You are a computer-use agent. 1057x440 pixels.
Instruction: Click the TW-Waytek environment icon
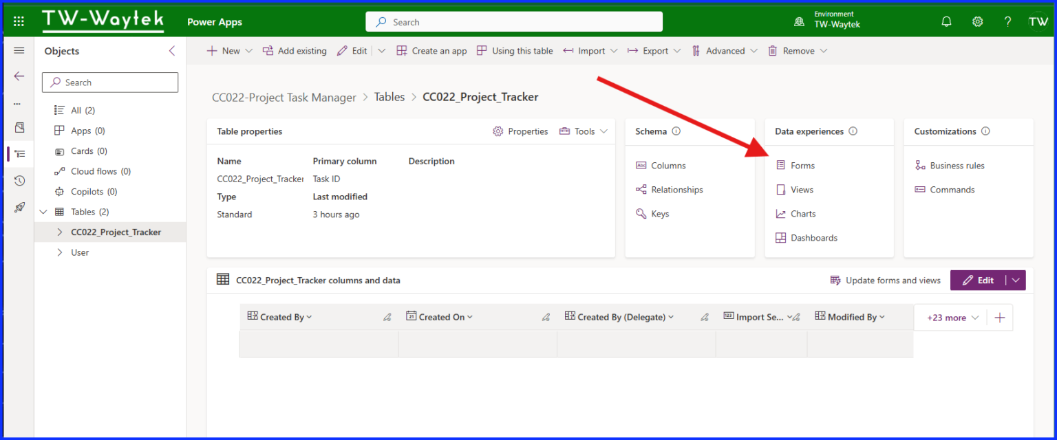[798, 21]
